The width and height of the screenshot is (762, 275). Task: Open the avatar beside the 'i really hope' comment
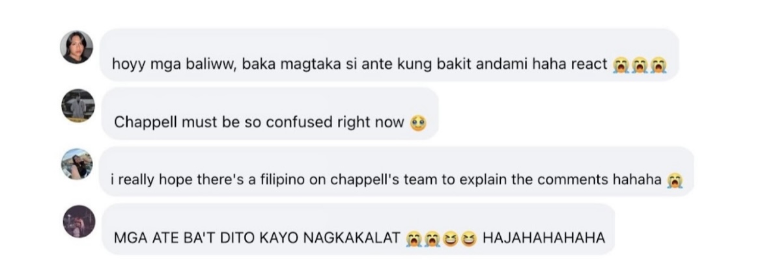pyautogui.click(x=77, y=164)
